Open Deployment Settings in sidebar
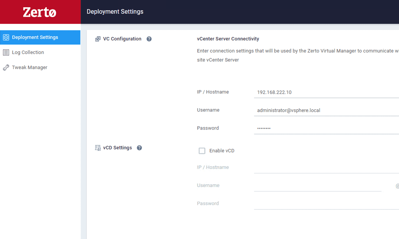The height and width of the screenshot is (239, 399). coord(35,37)
